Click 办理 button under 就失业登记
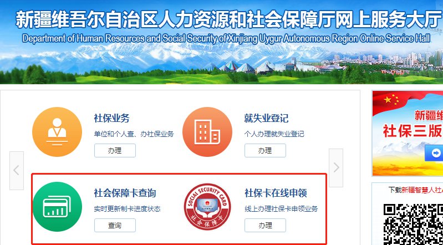Image resolution: width=443 pixels, height=245 pixels. pos(265,151)
